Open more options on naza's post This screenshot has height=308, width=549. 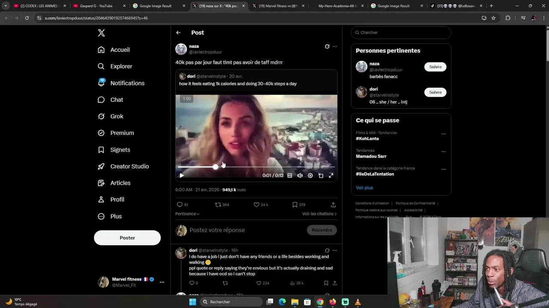point(335,47)
